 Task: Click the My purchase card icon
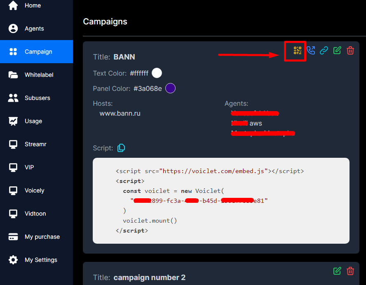pyautogui.click(x=13, y=237)
